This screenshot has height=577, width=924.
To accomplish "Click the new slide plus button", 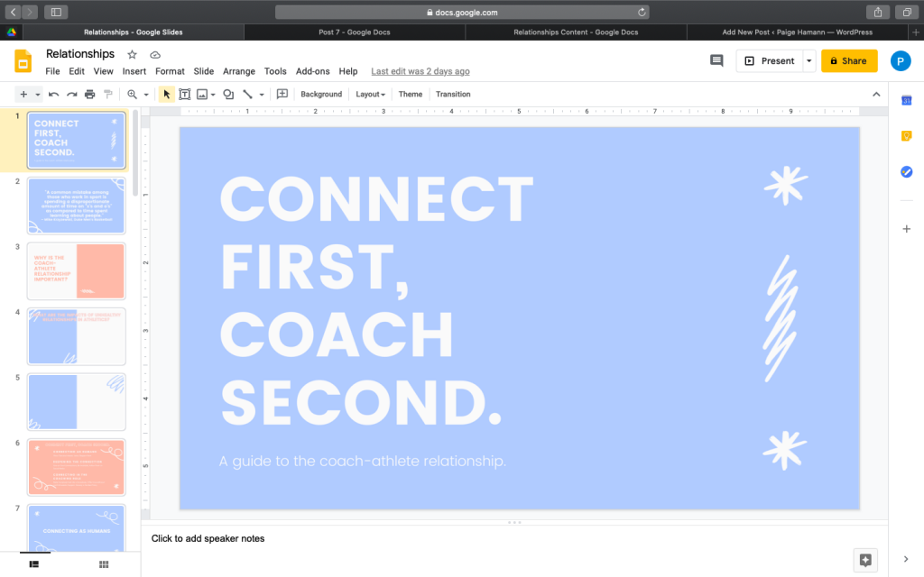I will [23, 94].
